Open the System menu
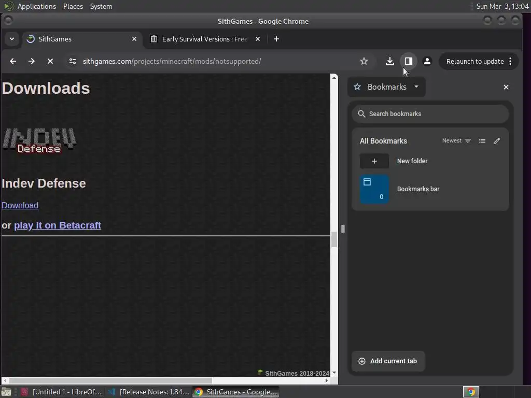The width and height of the screenshot is (531, 398). pos(101,6)
